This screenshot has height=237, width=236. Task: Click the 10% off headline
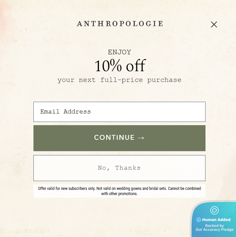[119, 66]
